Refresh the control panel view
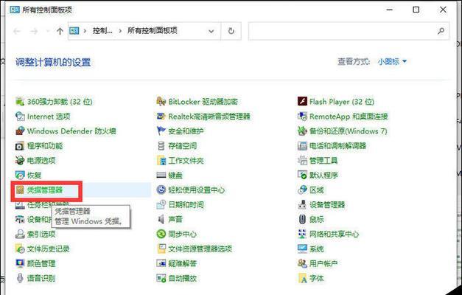Screen dimensions: 462x295 231,31
